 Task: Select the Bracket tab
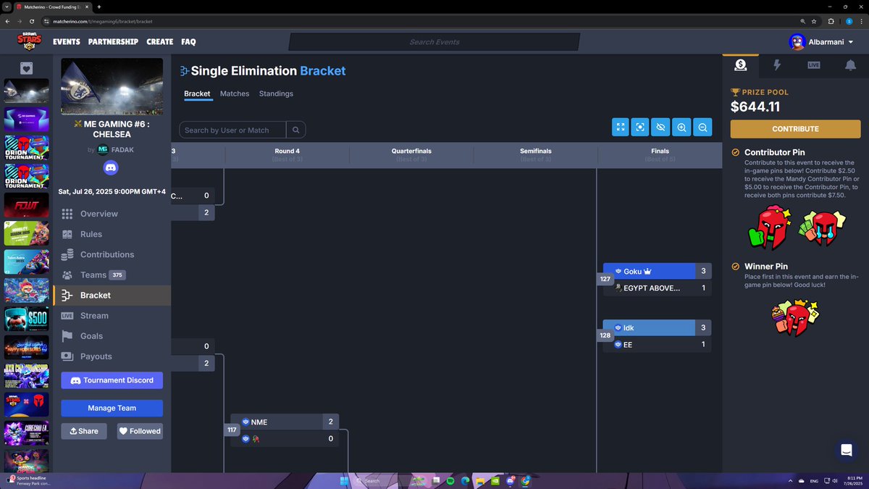(x=197, y=93)
